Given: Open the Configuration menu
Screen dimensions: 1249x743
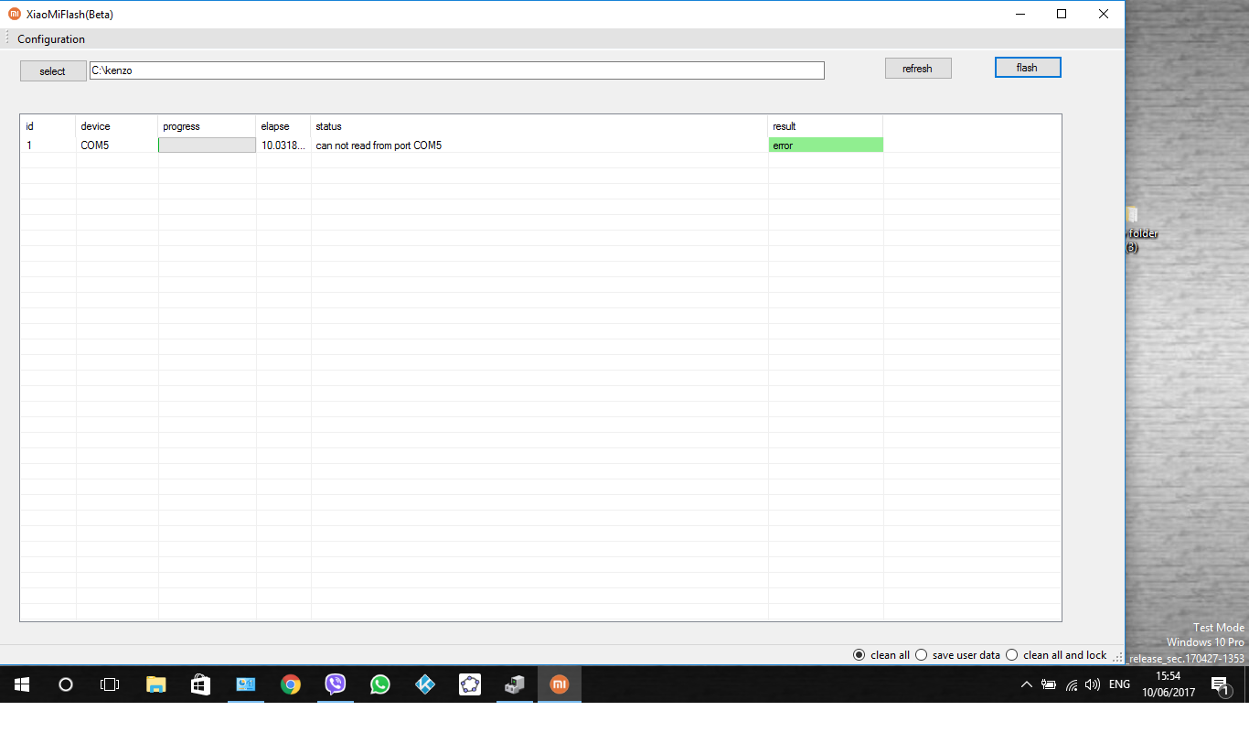Looking at the screenshot, I should click(x=51, y=39).
